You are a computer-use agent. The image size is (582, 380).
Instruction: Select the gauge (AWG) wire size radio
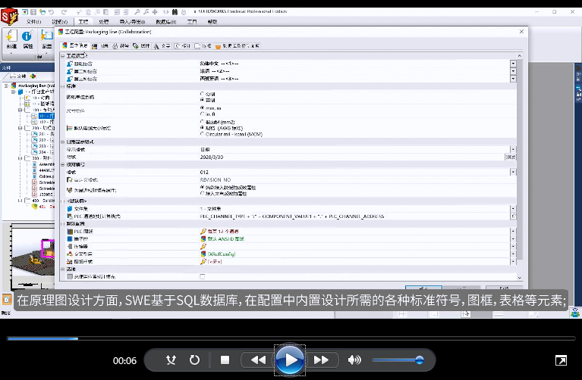tap(203, 128)
